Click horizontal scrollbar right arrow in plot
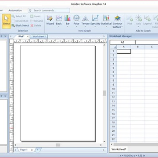Viewport: 158px width, 158px height. [101, 145]
